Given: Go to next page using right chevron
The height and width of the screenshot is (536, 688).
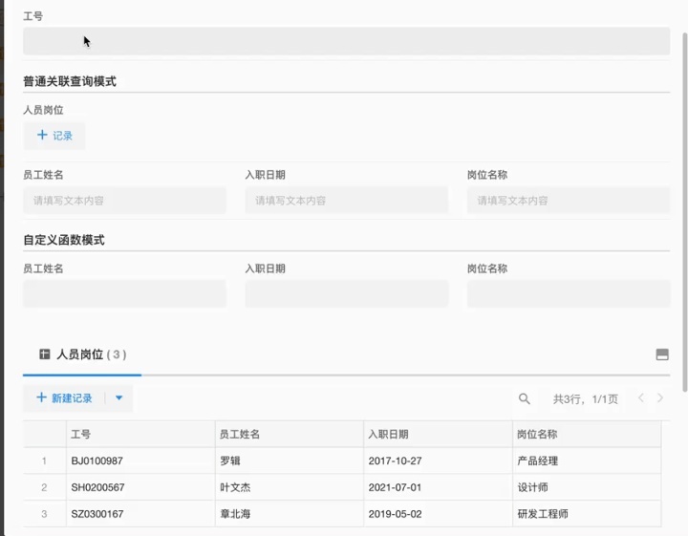Looking at the screenshot, I should (x=660, y=398).
